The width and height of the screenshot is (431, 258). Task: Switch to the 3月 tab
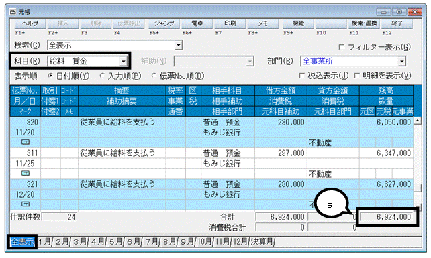tap(80, 242)
